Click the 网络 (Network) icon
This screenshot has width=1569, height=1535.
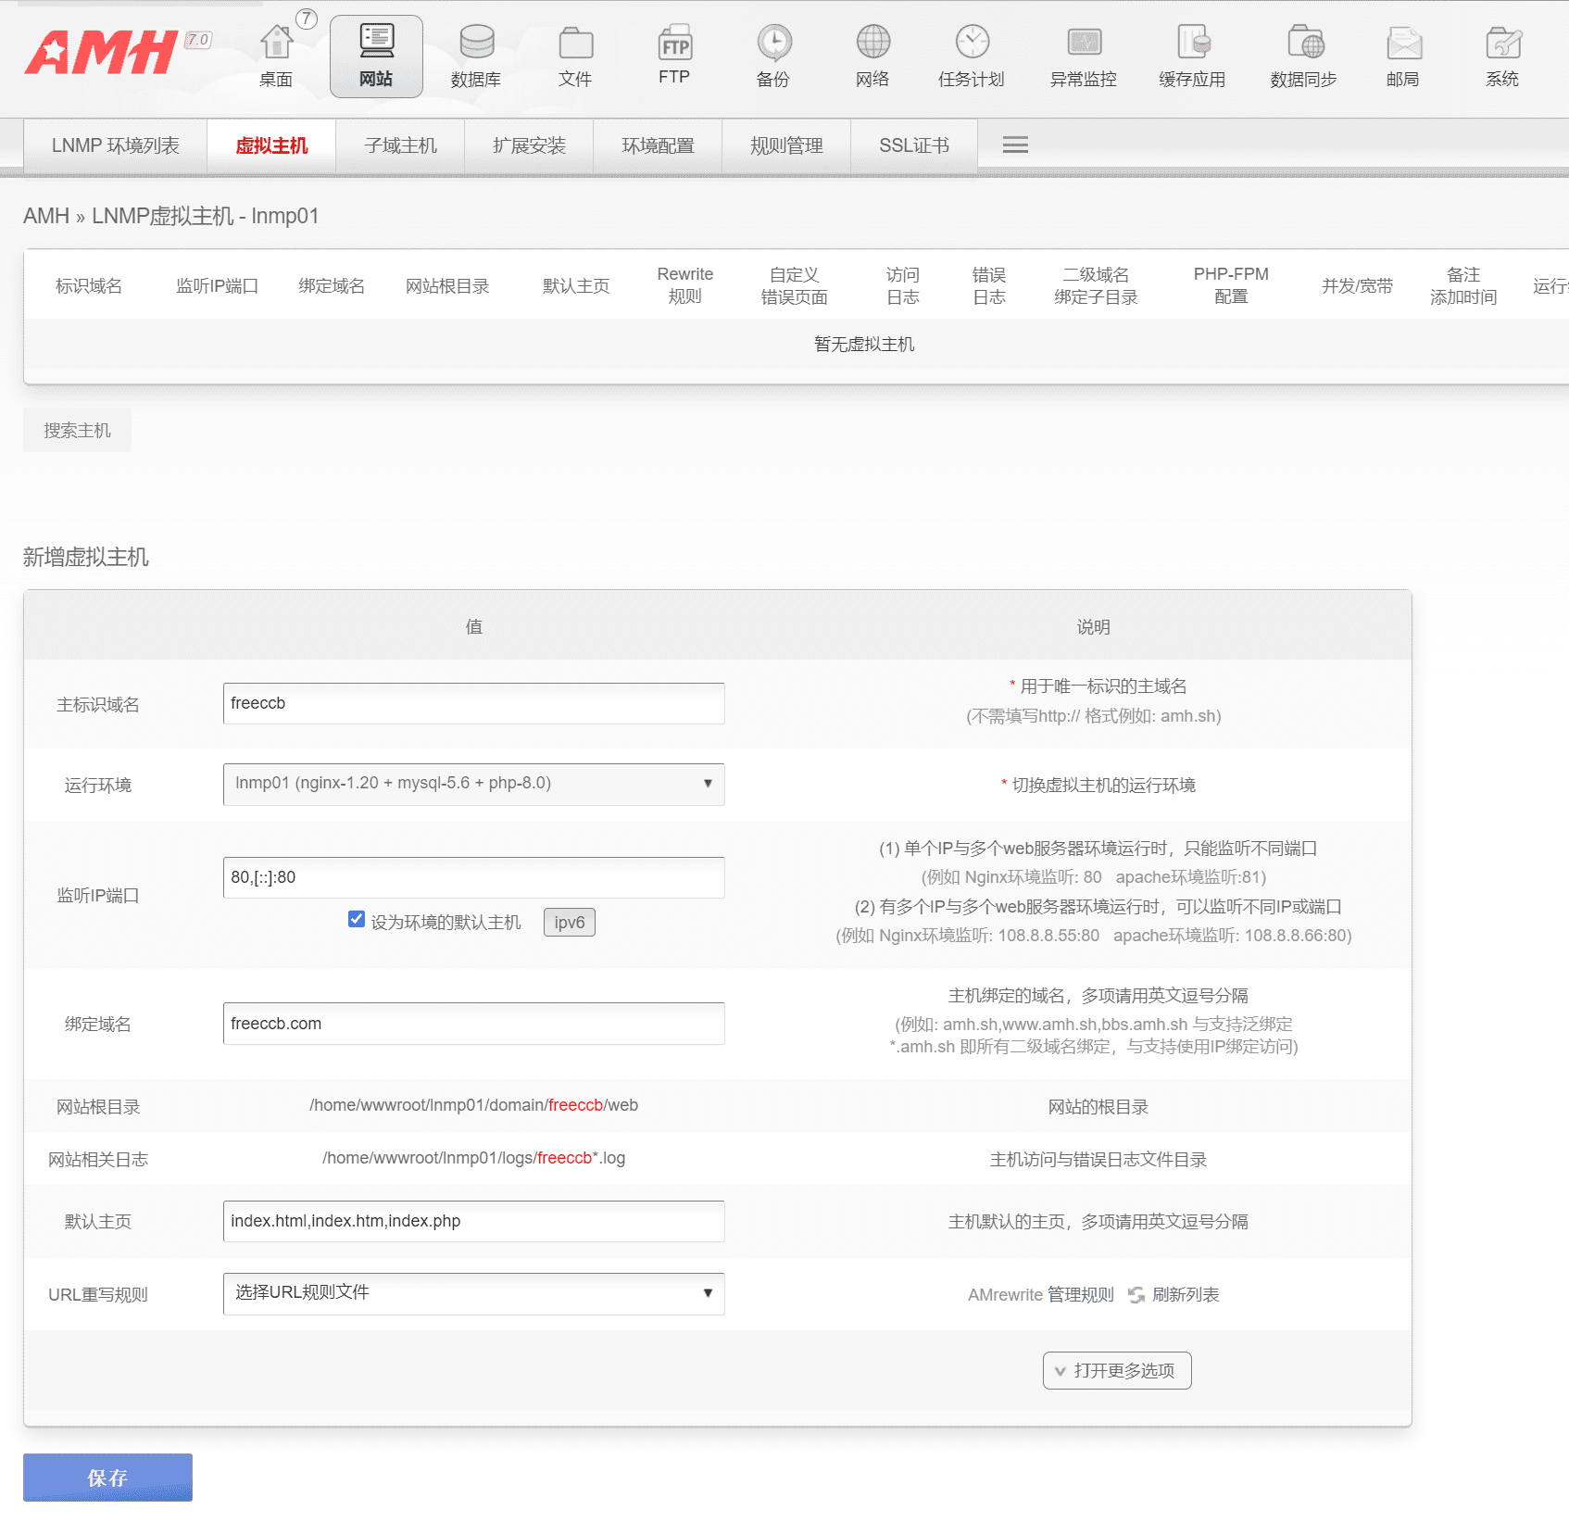click(872, 54)
